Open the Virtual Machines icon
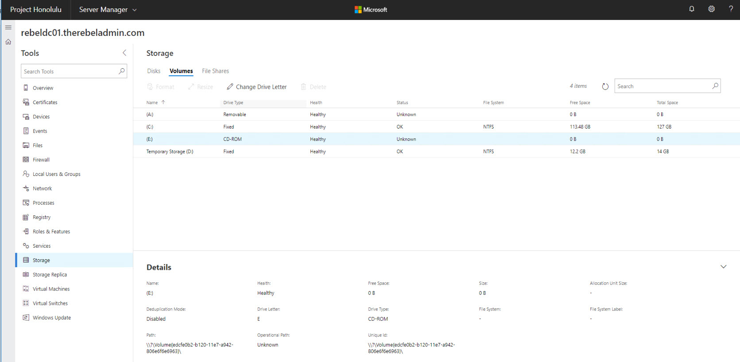 click(26, 289)
